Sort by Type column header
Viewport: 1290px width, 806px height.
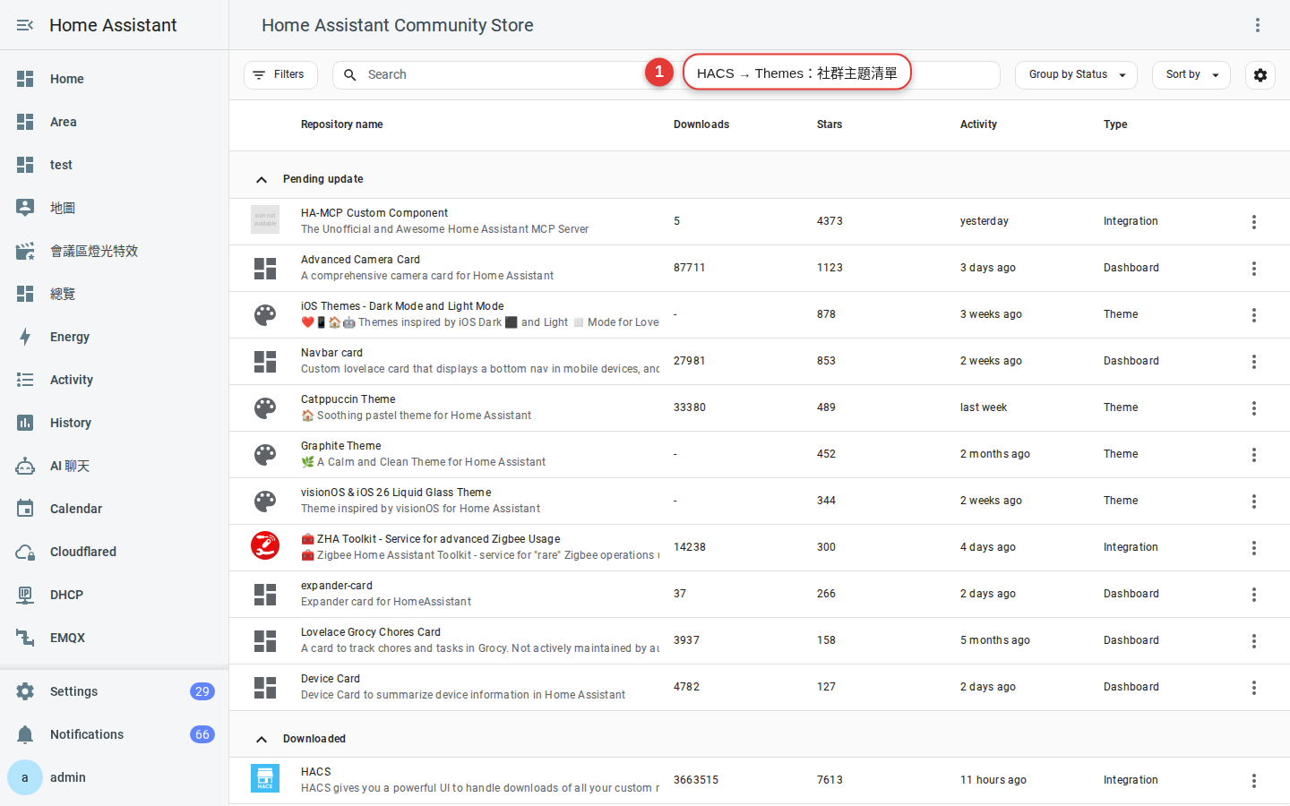click(x=1115, y=124)
